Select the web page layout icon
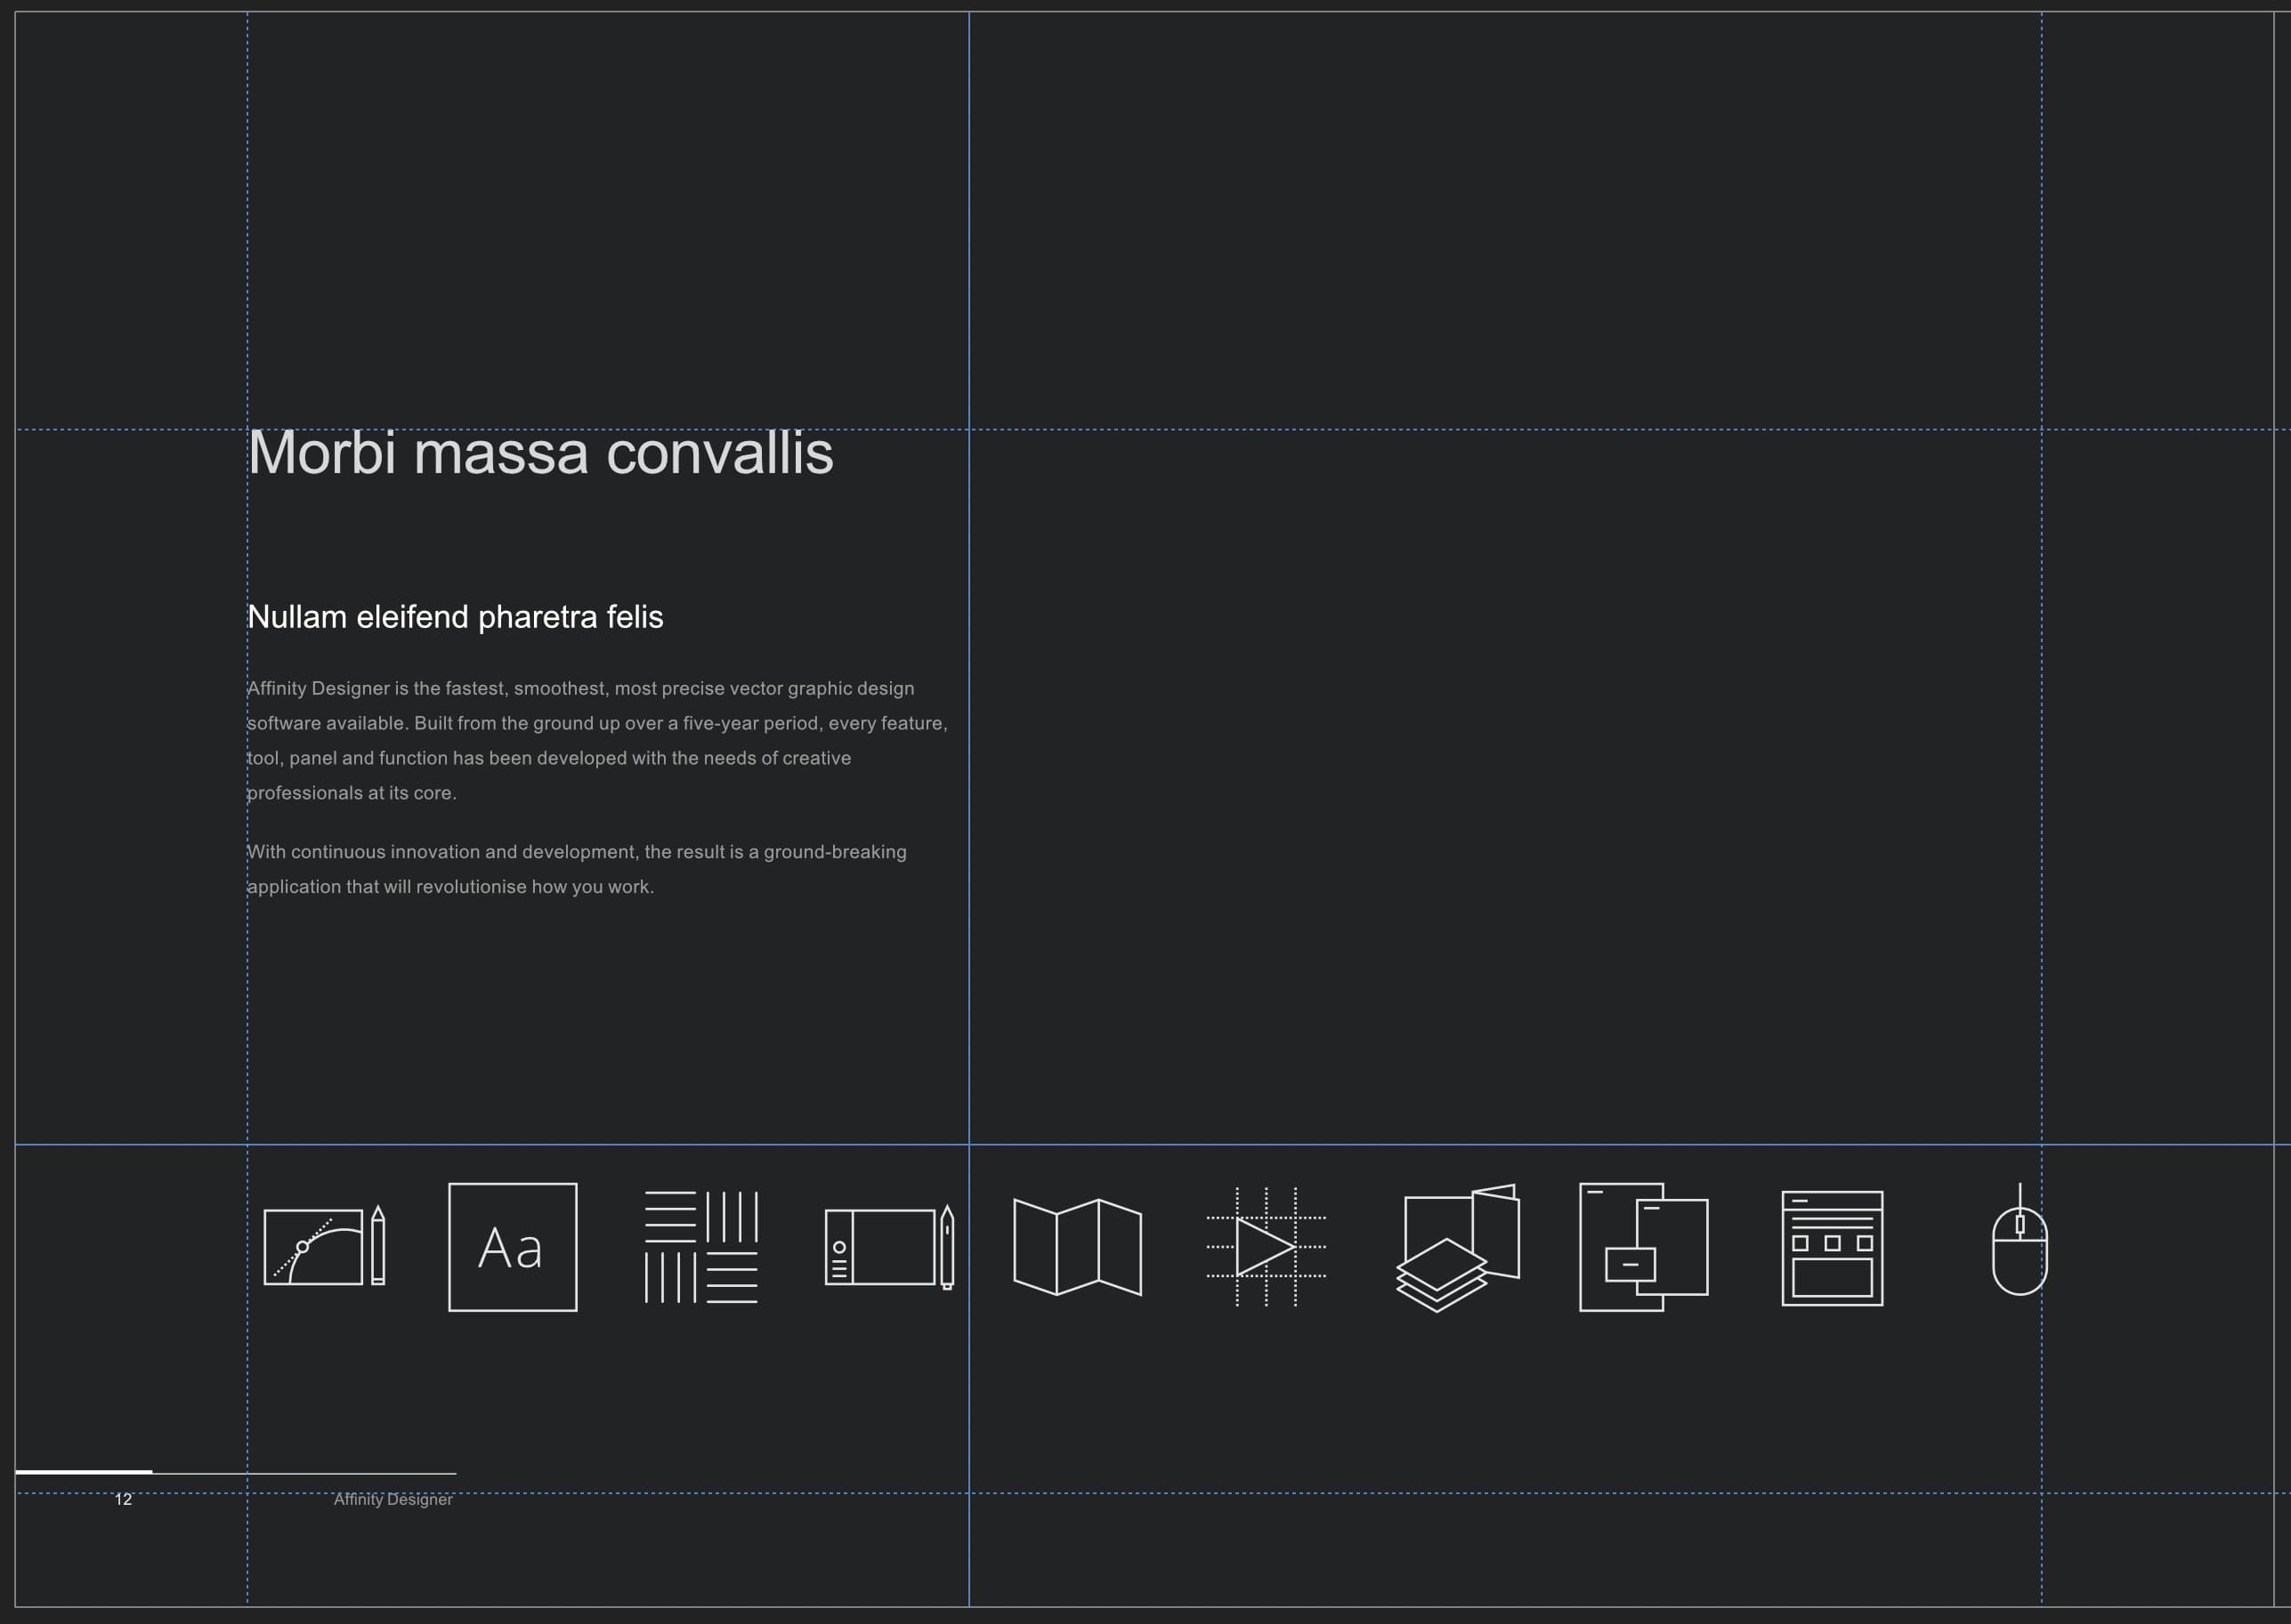Viewport: 2291px width, 1624px height. click(x=1832, y=1248)
